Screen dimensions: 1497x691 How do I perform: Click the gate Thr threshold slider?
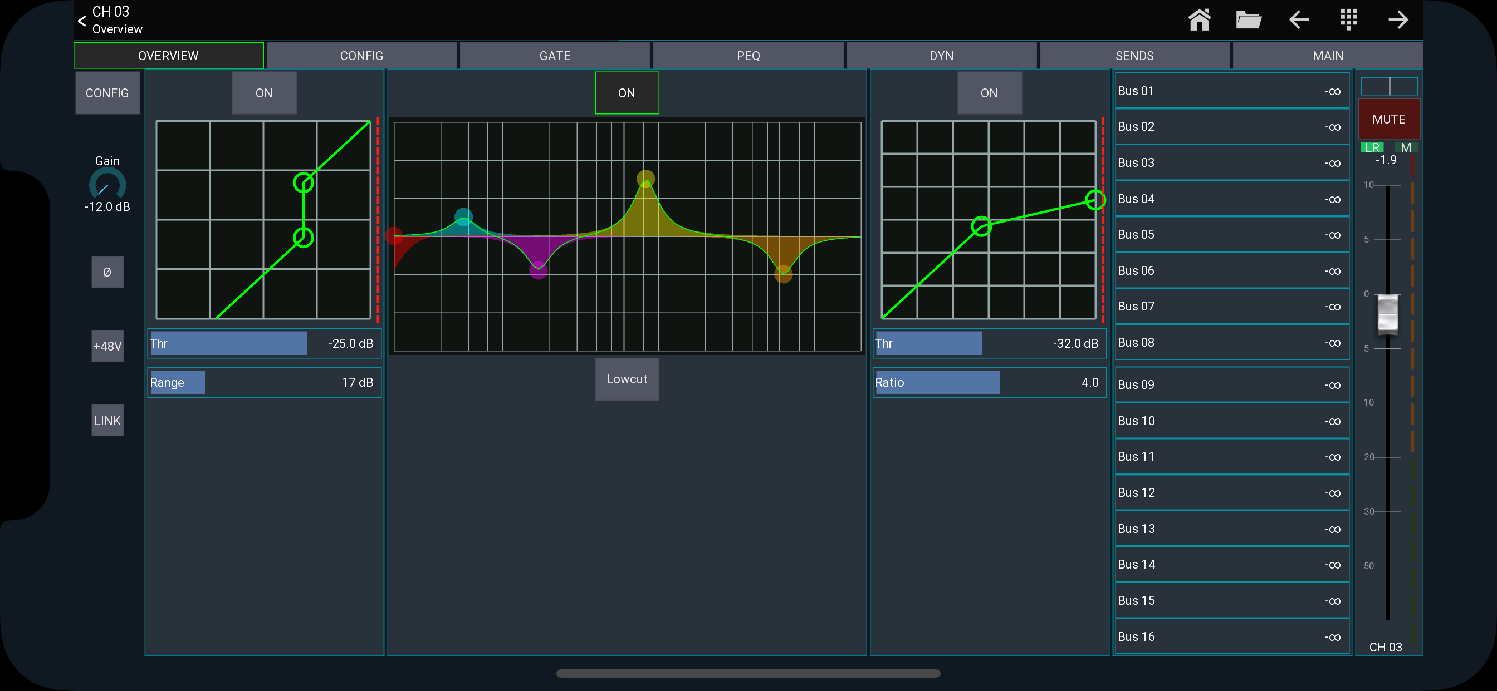click(265, 343)
